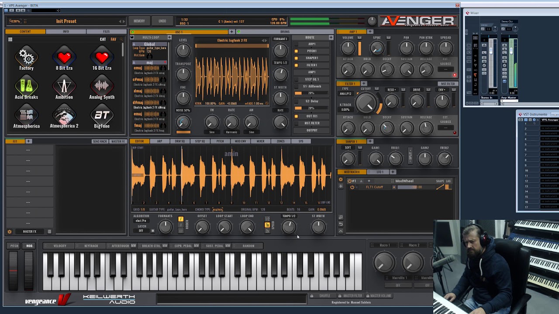Add a new oscillator with plus button
The image size is (559, 314).
tap(232, 31)
